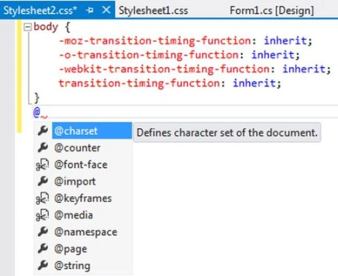
Task: Choose @keyframes in the completion list
Action: tap(83, 198)
